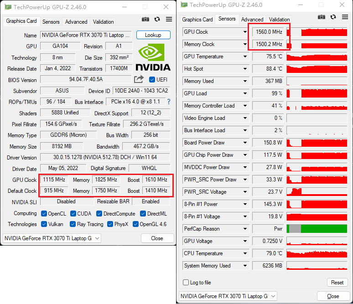Open the Memory Clock sensor dropdown
Viewport: 353px width, 304px height.
[245, 44]
